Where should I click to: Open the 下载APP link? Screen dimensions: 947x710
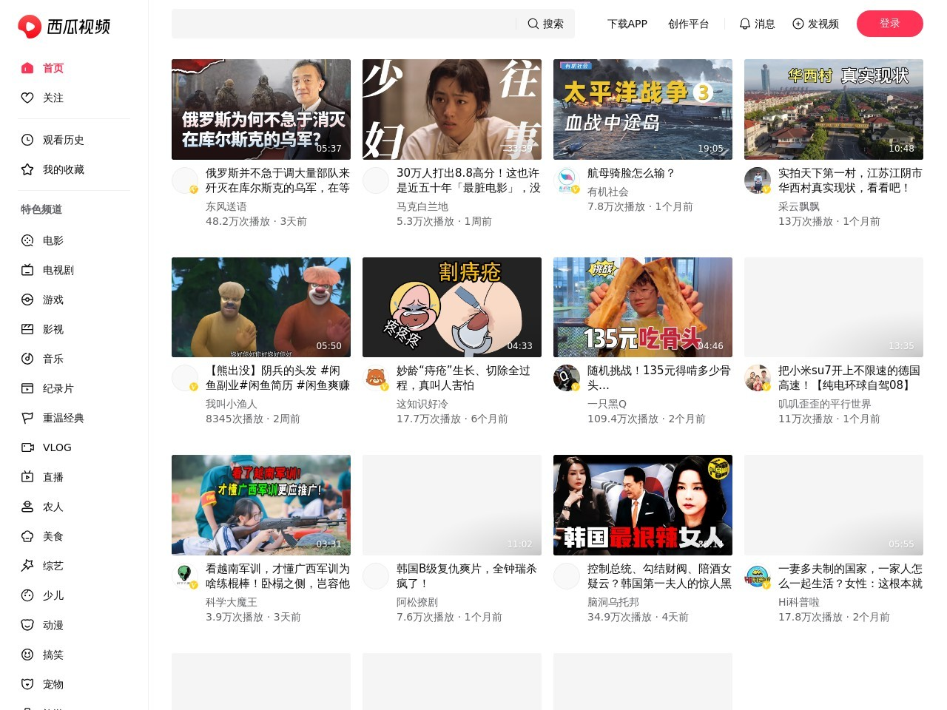pos(627,24)
